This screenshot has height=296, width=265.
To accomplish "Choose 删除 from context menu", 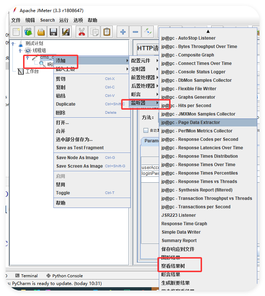I will pyautogui.click(x=92, y=113).
